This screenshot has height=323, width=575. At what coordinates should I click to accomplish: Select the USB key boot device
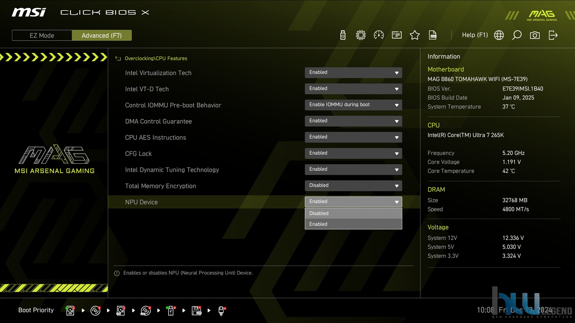171,310
